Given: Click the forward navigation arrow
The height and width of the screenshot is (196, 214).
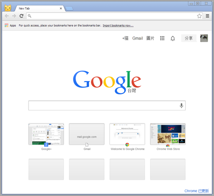Looking at the screenshot, I should coord(14,16).
